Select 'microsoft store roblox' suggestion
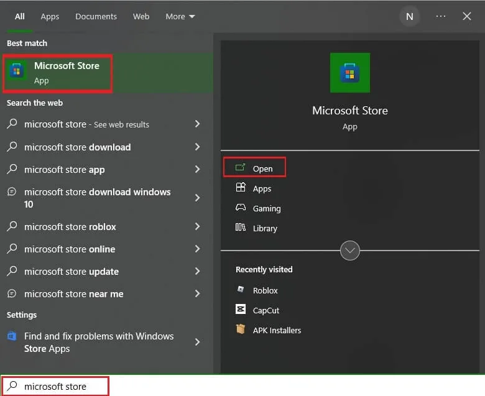Viewport: 485px width, 396px height. (x=105, y=226)
